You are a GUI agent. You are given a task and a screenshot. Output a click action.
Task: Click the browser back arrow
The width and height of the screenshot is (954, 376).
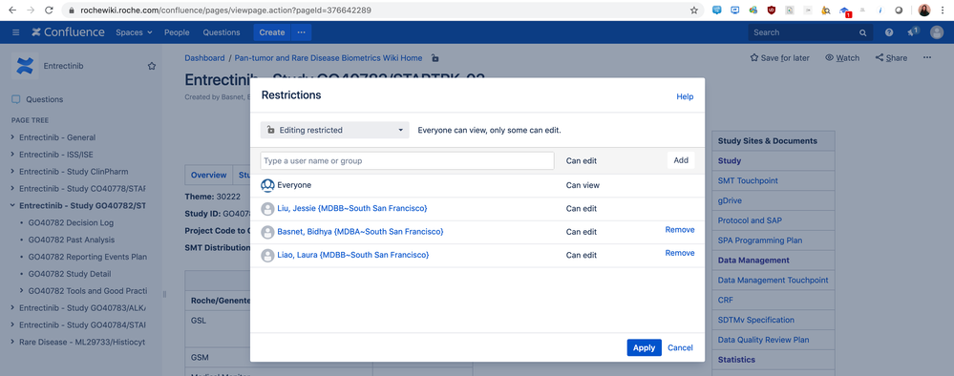pos(12,10)
